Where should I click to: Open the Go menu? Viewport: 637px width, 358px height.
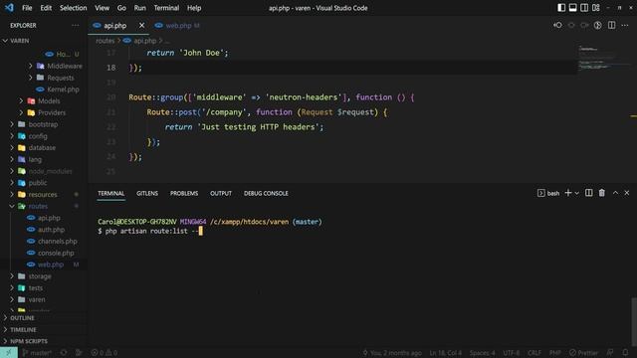pos(121,8)
